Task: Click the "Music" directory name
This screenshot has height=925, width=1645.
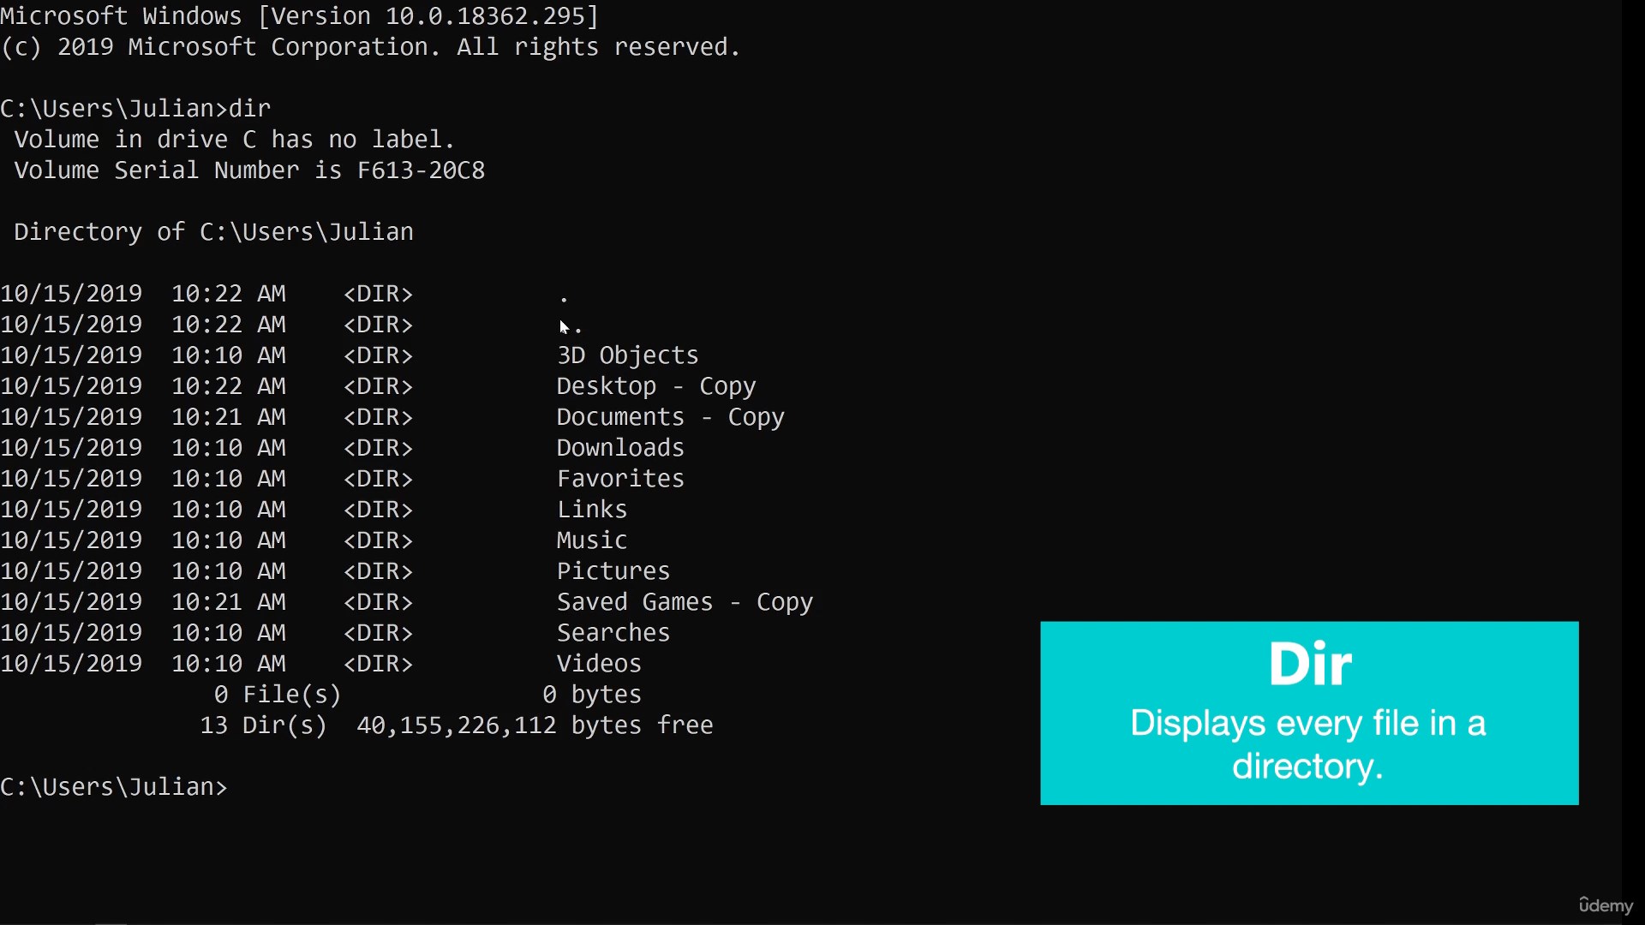Action: point(592,540)
